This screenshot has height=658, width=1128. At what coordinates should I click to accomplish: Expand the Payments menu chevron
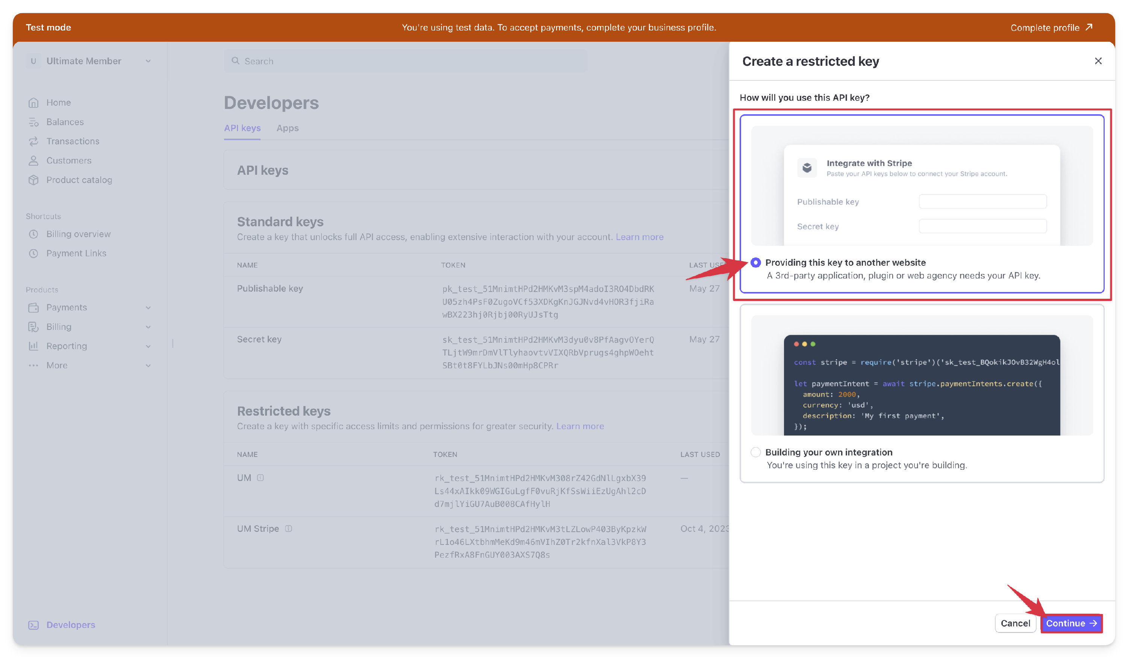click(148, 307)
